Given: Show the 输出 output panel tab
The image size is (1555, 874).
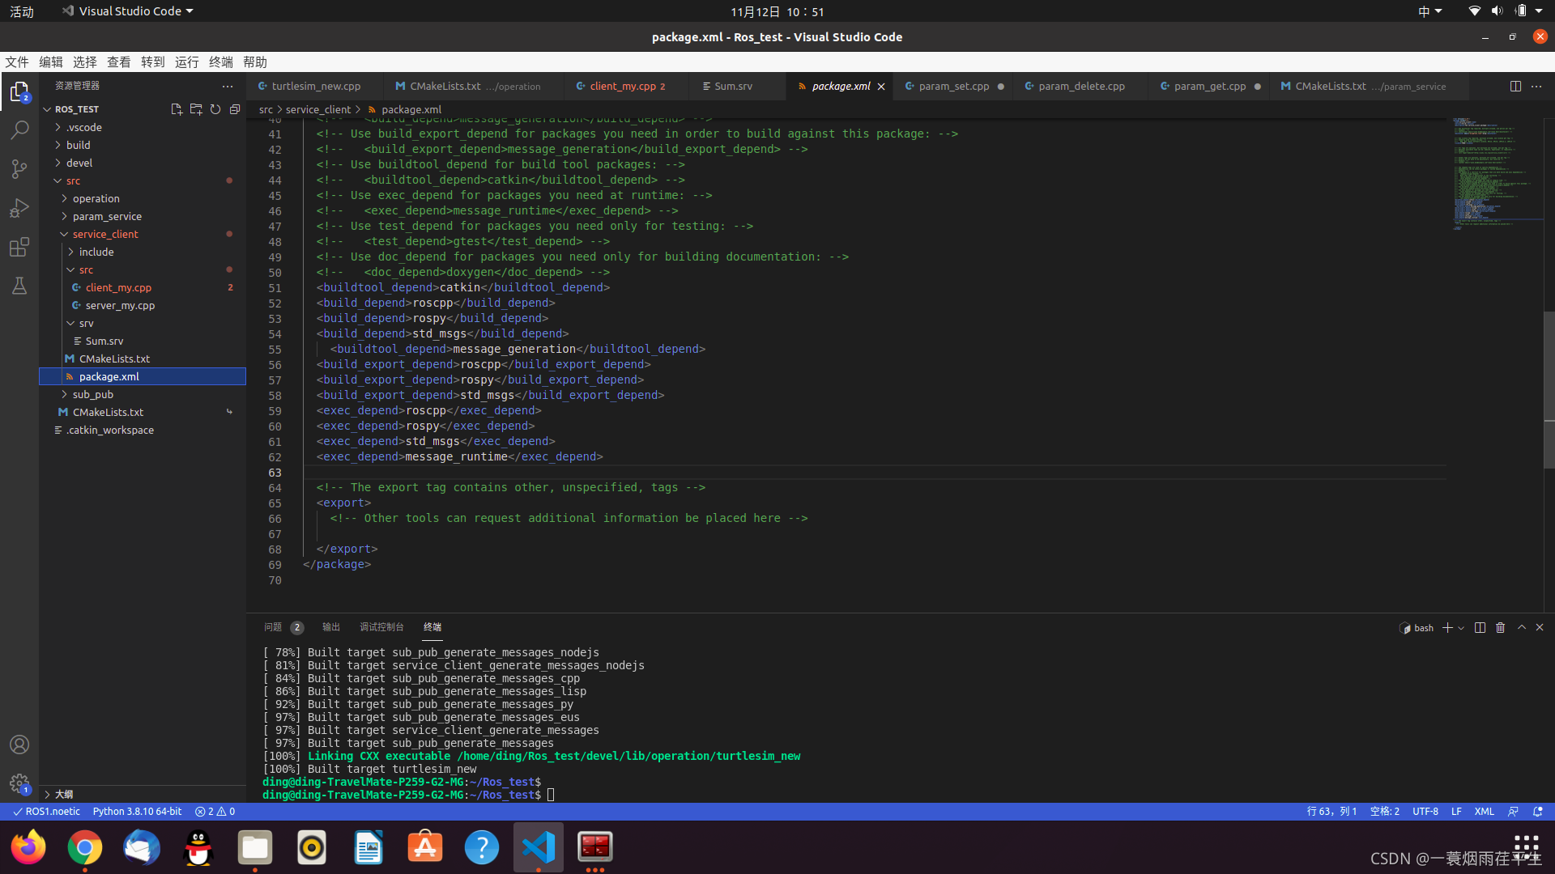Looking at the screenshot, I should click(331, 627).
